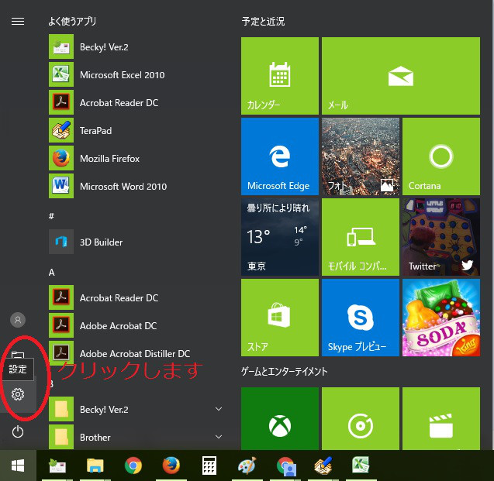Click the Power button icon
Screen dimensions: 494x481
[18, 431]
